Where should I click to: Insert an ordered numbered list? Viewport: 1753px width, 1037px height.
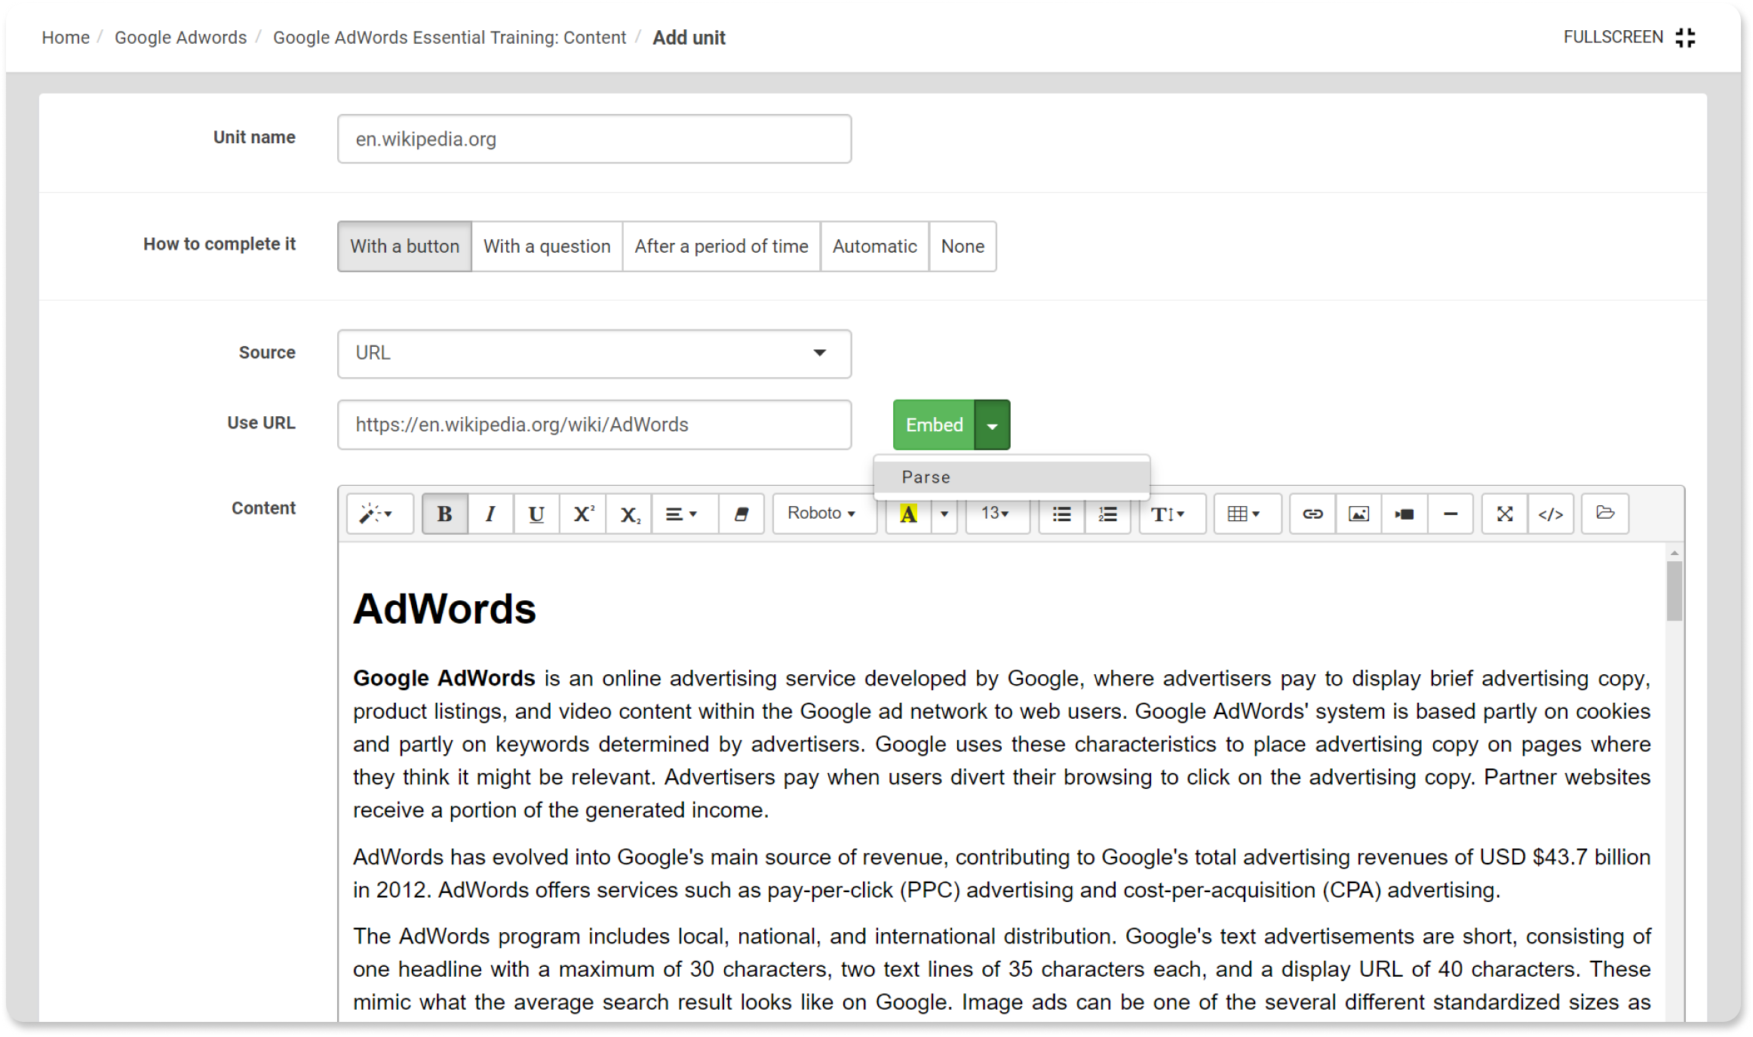(x=1107, y=514)
